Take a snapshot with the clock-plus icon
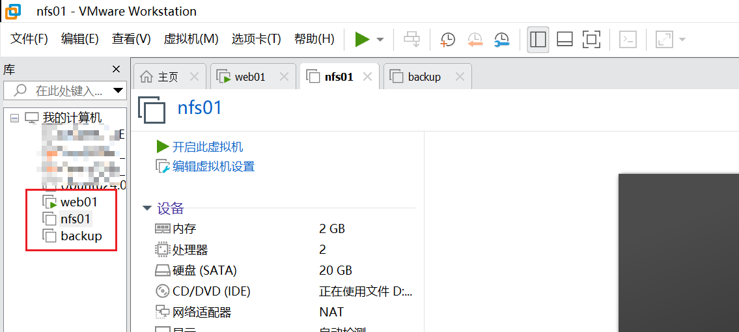Image resolution: width=739 pixels, height=332 pixels. coord(447,40)
